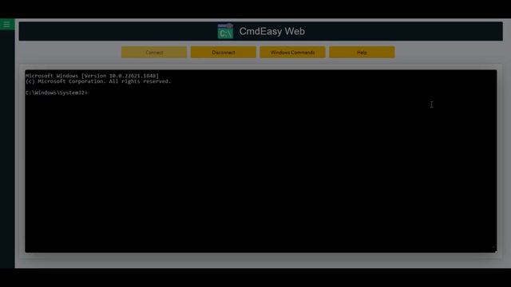Click the CmdEasy Web title text
511x287 pixels.
tap(271, 31)
